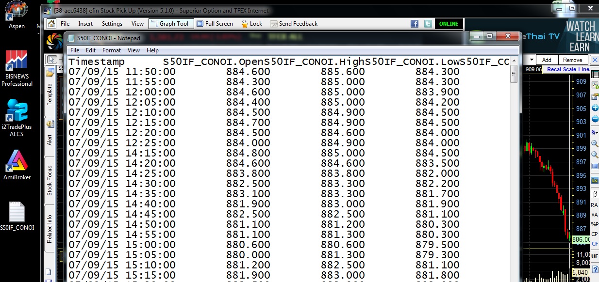Open the flag tool dropdown on chart toolbar

595,132
